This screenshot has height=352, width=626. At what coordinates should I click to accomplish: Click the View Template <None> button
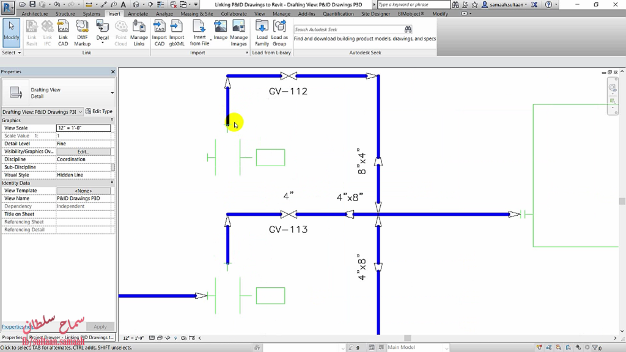click(83, 191)
